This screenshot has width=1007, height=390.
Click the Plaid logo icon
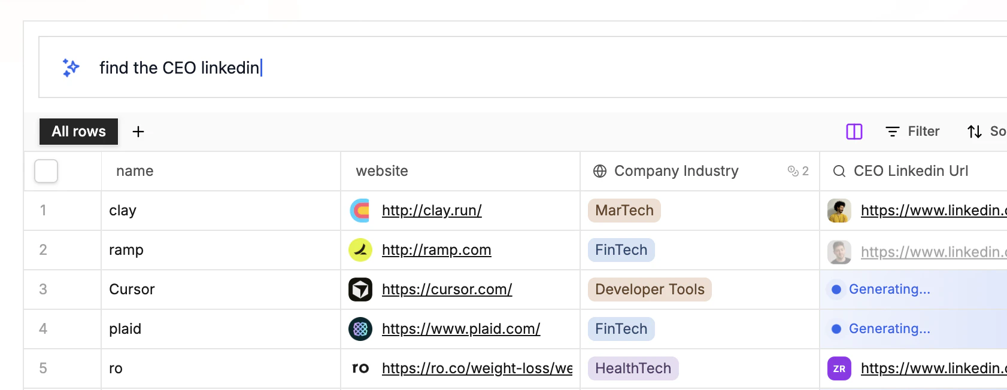[360, 329]
